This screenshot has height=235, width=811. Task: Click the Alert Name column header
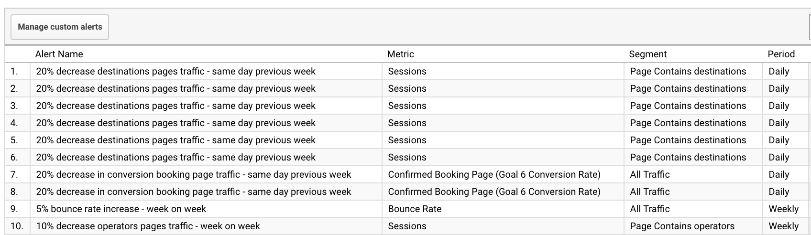pos(59,54)
